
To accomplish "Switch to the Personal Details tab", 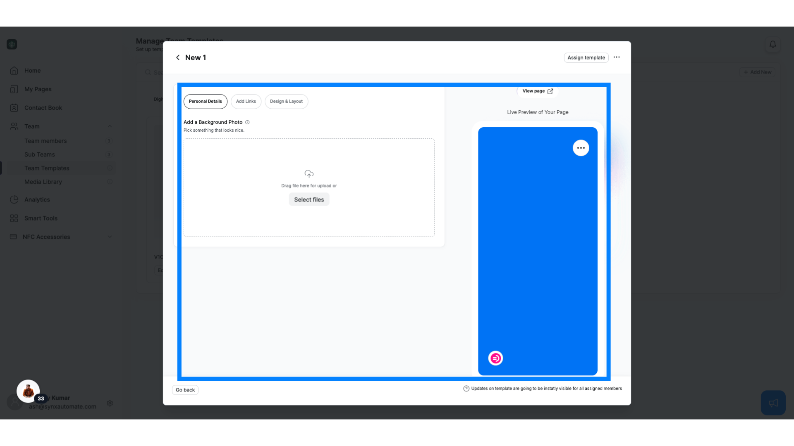I will pyautogui.click(x=205, y=101).
